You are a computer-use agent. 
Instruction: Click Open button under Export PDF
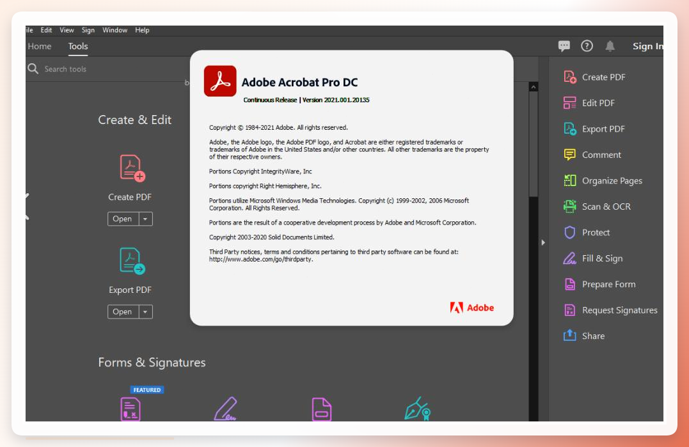click(x=123, y=312)
